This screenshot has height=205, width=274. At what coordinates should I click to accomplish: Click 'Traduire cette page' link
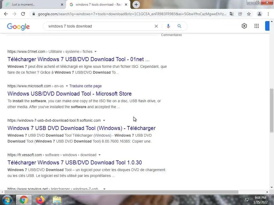[85, 86]
